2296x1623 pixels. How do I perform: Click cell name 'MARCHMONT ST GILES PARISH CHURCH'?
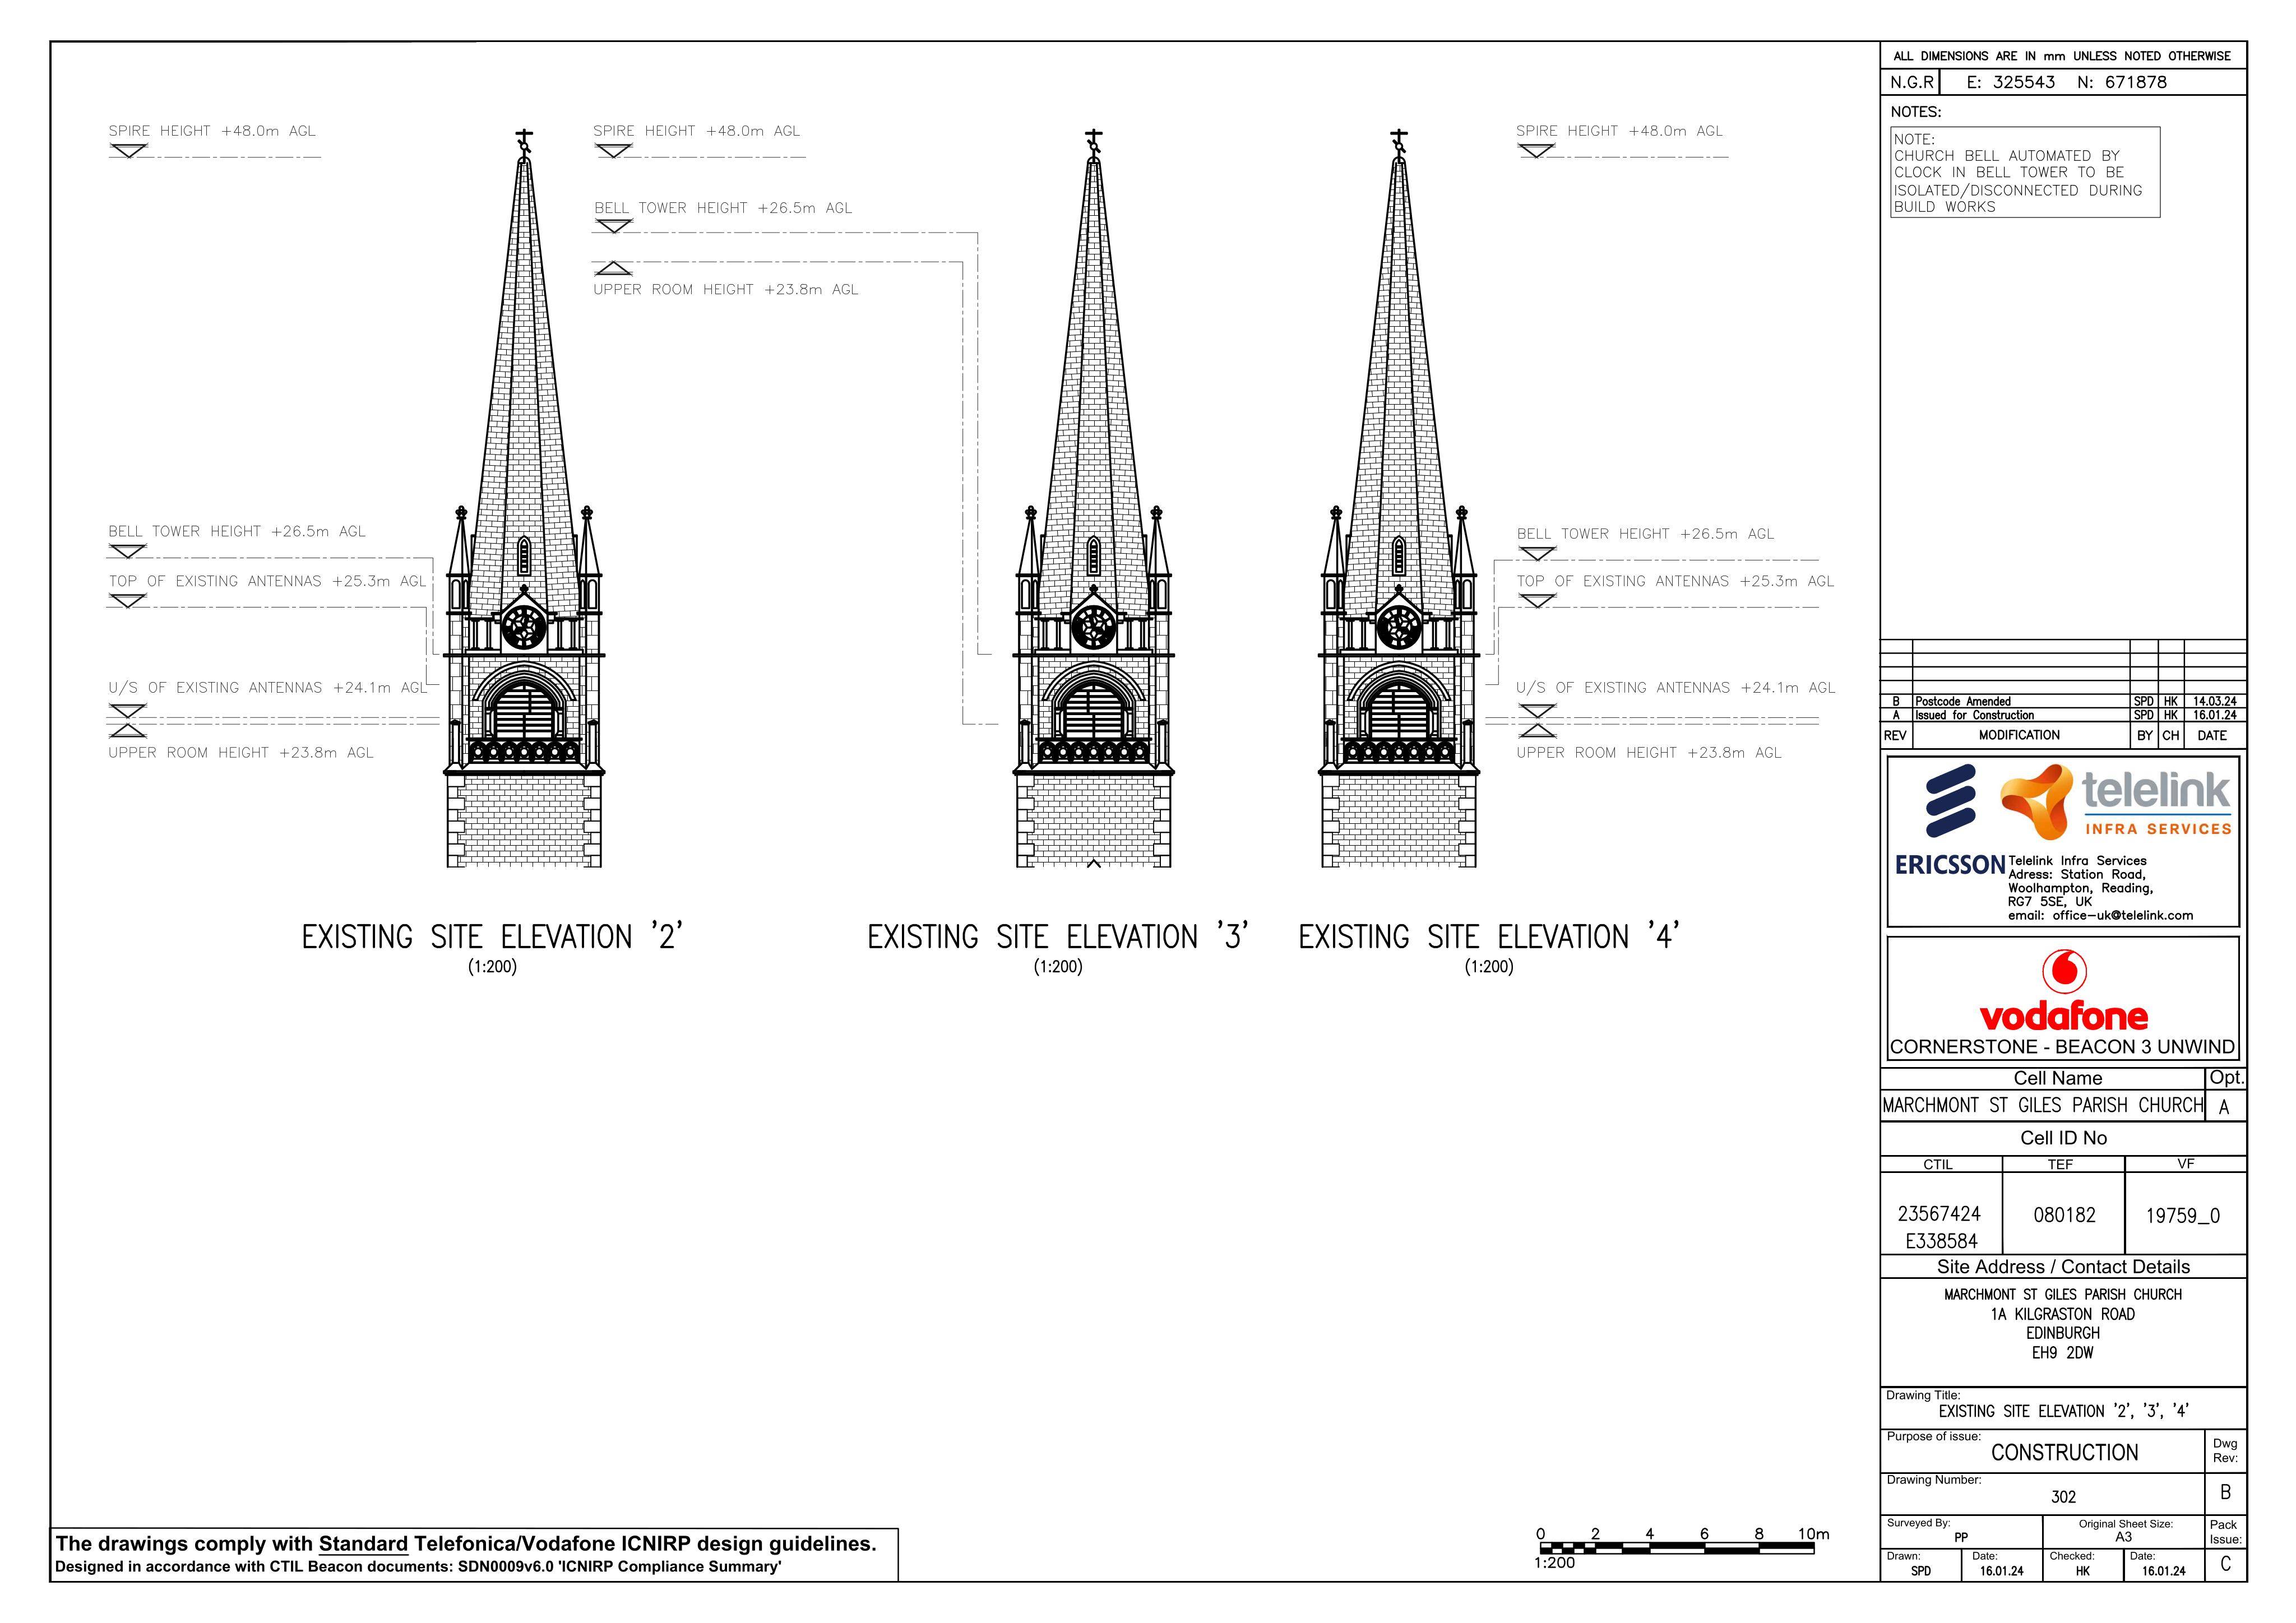point(2042,1105)
